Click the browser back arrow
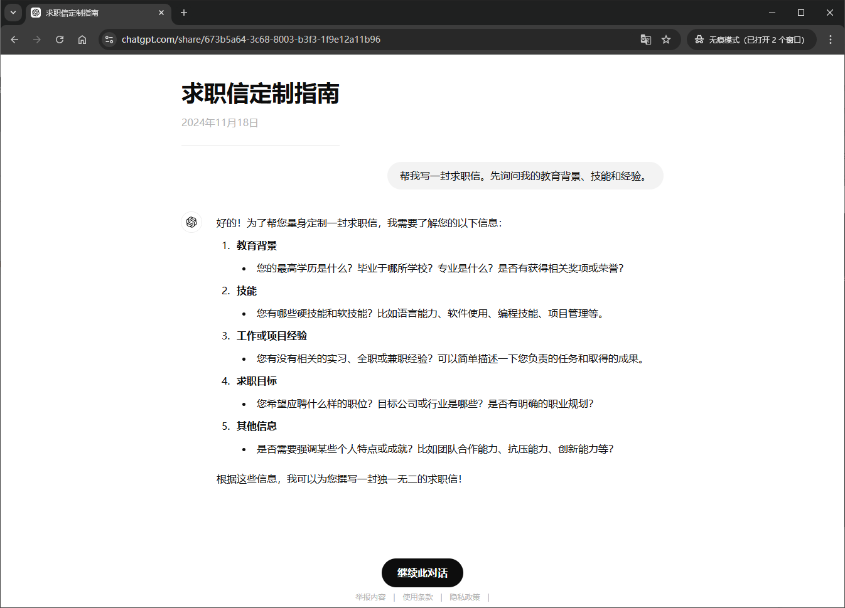This screenshot has width=845, height=608. (14, 40)
